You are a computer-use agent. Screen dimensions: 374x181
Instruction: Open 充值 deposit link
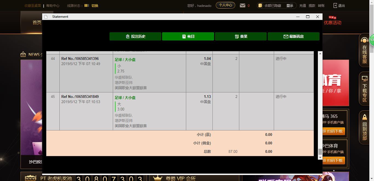coord(303,5)
